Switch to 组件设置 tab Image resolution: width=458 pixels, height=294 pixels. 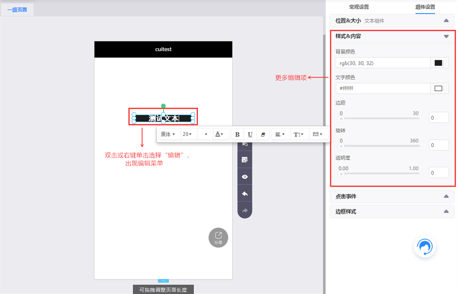point(425,7)
